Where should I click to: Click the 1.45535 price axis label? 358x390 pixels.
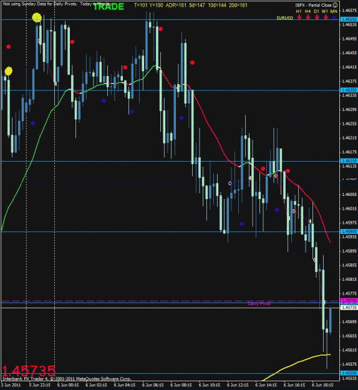pyautogui.click(x=349, y=378)
